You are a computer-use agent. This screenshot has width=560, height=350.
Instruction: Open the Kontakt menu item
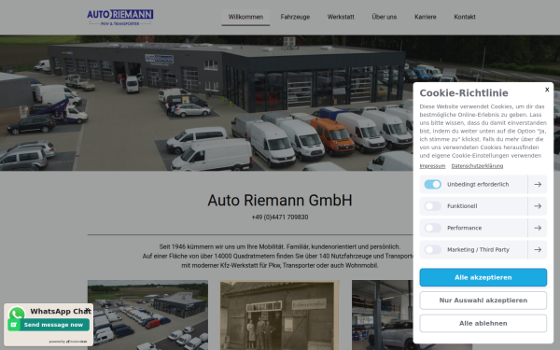coord(465,17)
